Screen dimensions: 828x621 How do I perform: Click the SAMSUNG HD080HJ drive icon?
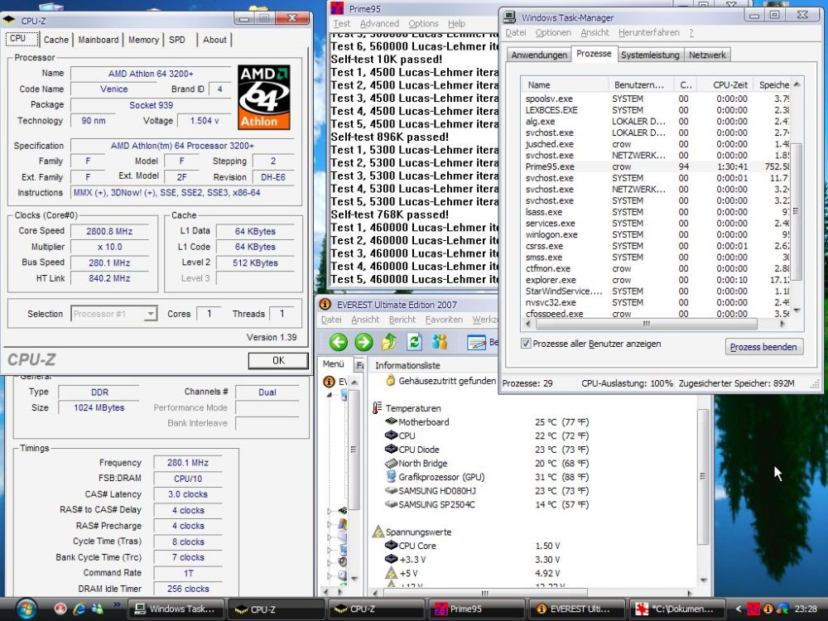(x=391, y=490)
